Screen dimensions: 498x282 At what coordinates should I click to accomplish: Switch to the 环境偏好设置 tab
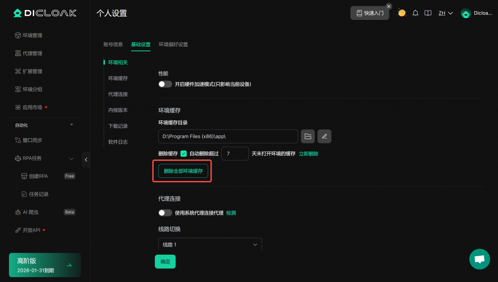click(173, 44)
